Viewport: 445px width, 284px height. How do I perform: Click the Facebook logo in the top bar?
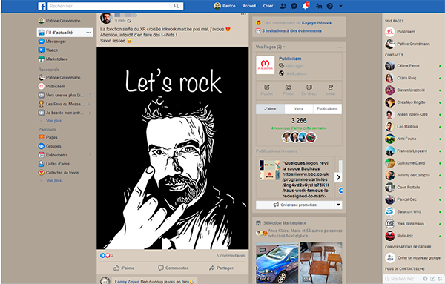[x=42, y=6]
